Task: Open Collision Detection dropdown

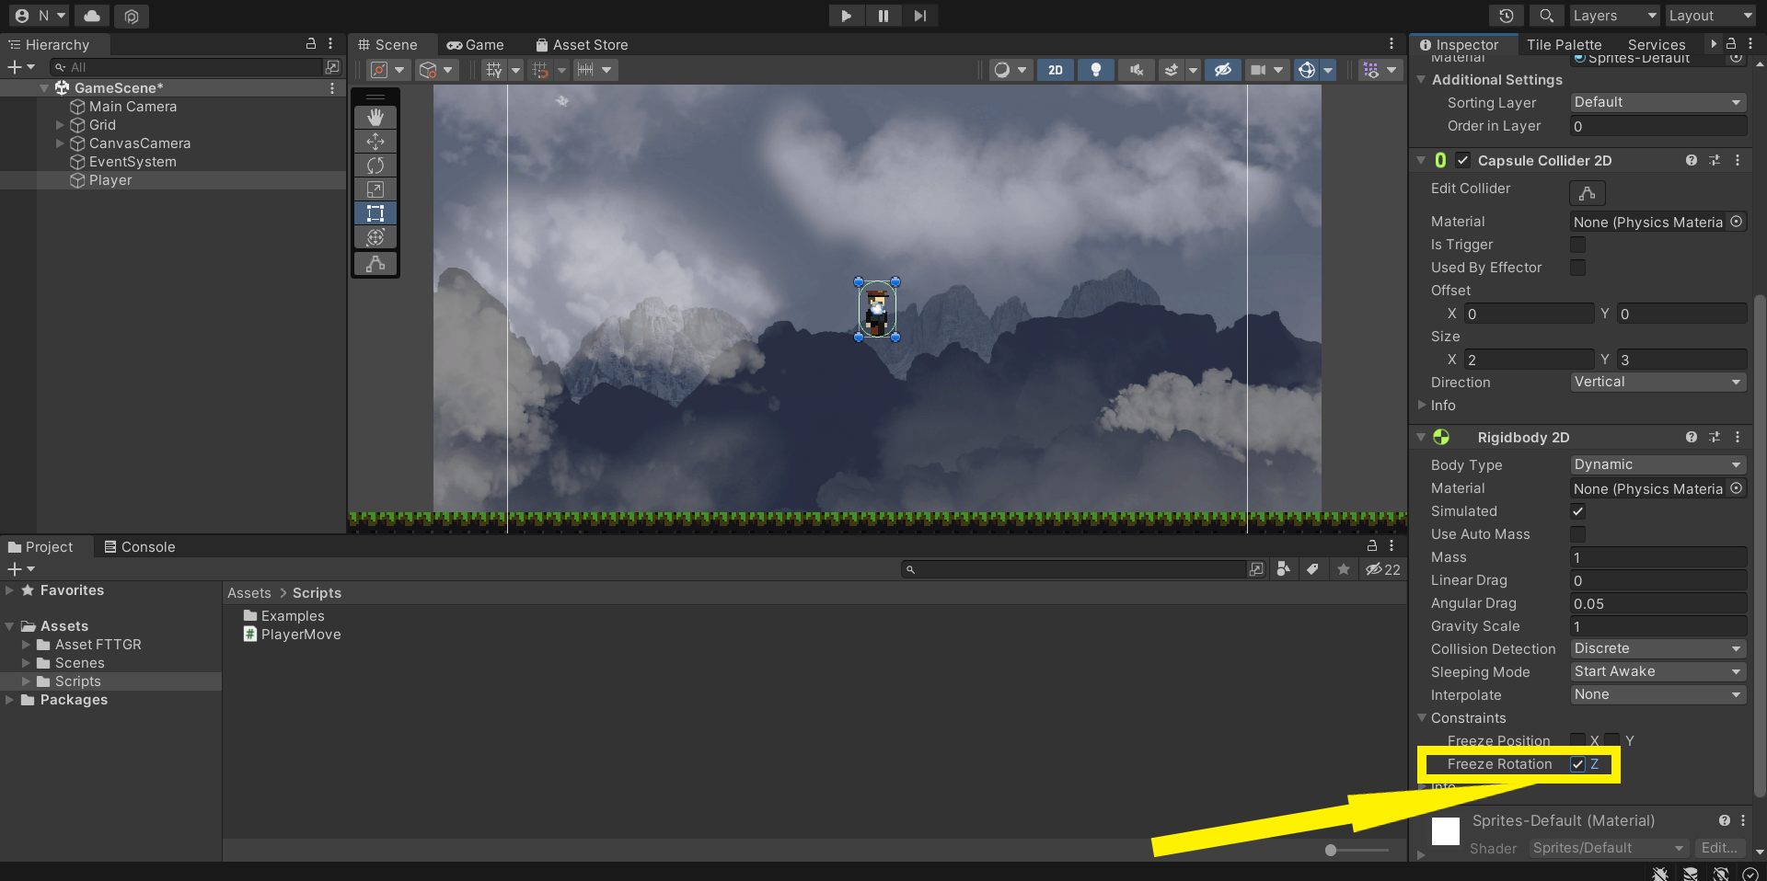Action: pyautogui.click(x=1658, y=648)
